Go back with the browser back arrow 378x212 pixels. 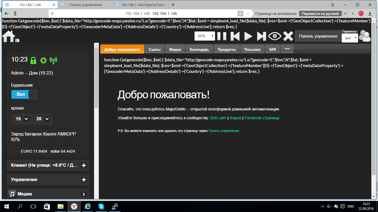click(7, 14)
